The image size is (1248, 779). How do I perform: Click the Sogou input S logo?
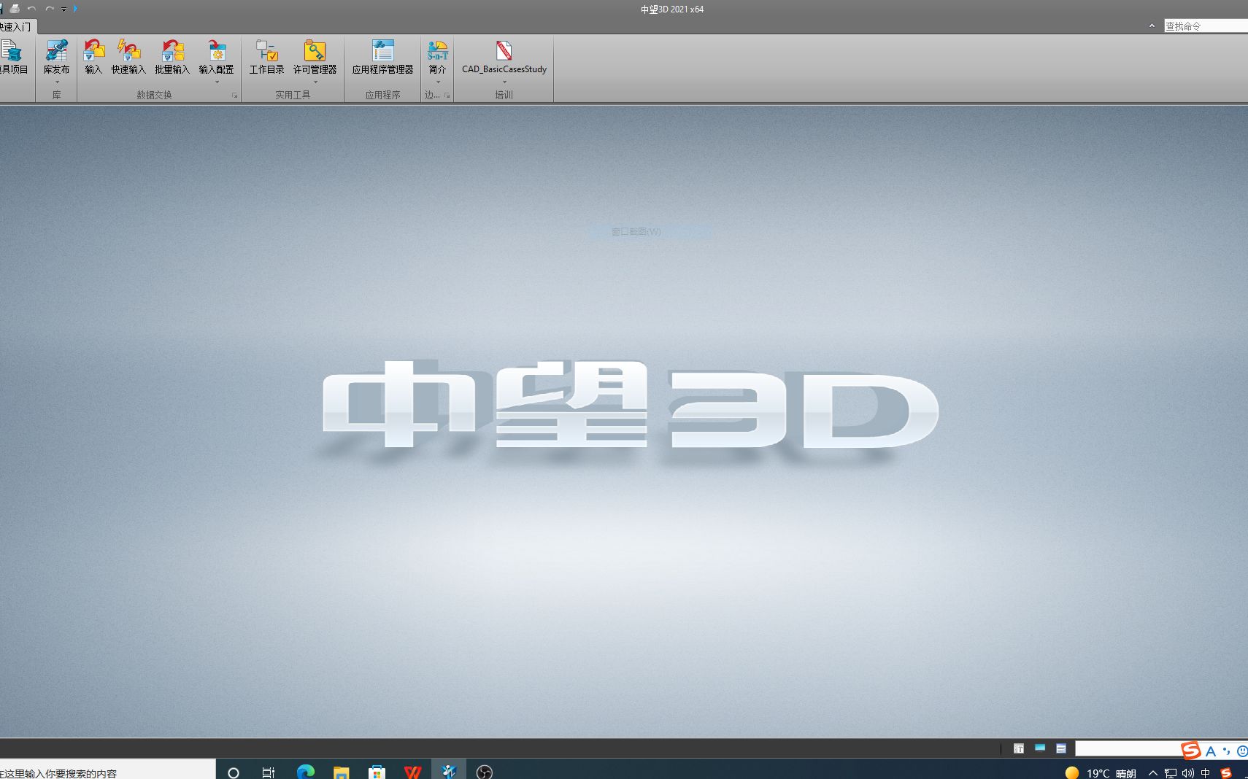(x=1191, y=750)
